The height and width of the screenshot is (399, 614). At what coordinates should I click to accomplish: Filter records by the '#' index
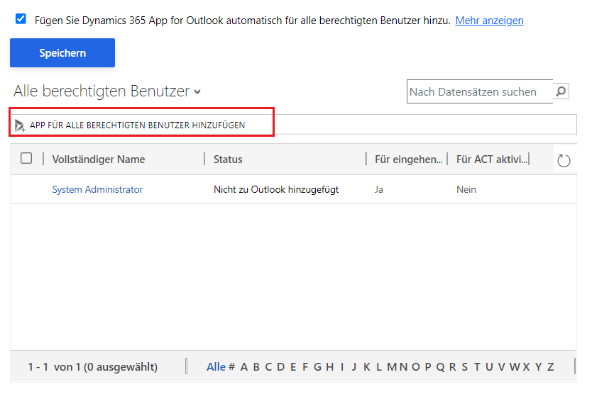[231, 367]
